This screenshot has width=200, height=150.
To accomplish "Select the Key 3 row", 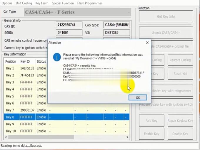I will tap(26, 82).
